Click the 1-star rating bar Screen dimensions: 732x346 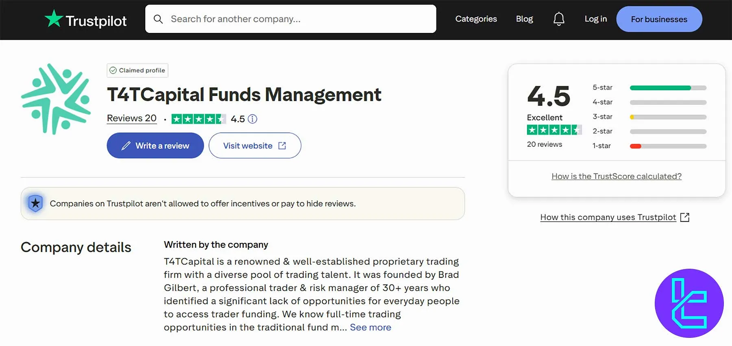(x=667, y=146)
